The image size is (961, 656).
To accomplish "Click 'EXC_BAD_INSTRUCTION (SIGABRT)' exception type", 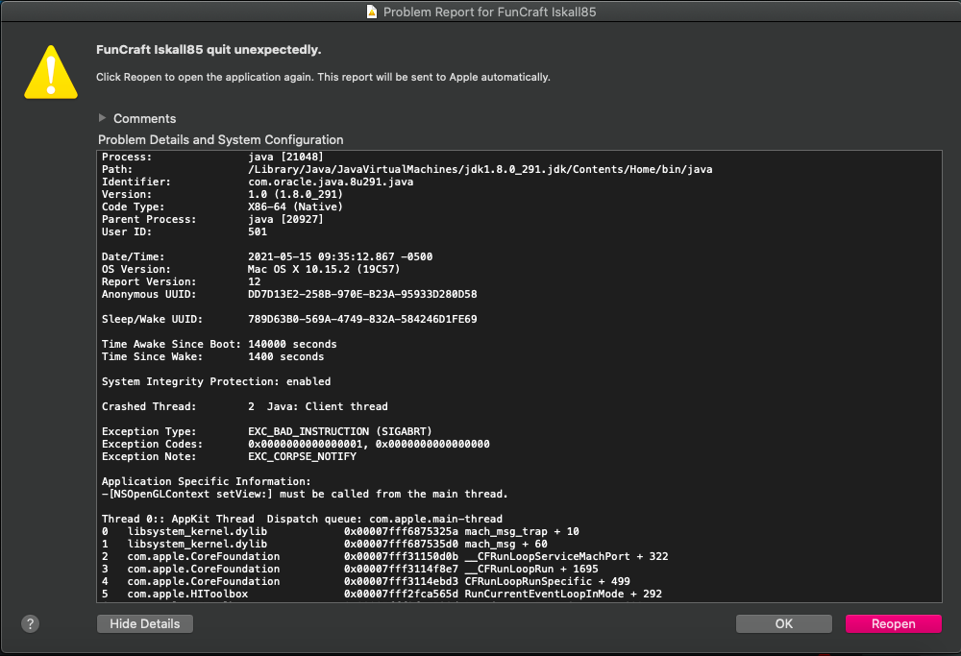I will click(x=340, y=432).
